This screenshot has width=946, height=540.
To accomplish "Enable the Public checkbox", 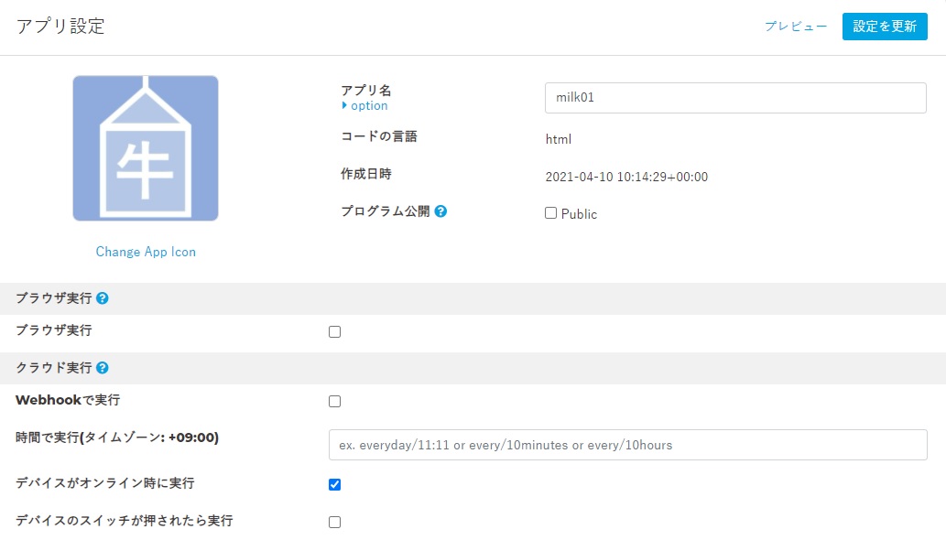I will click(x=550, y=213).
